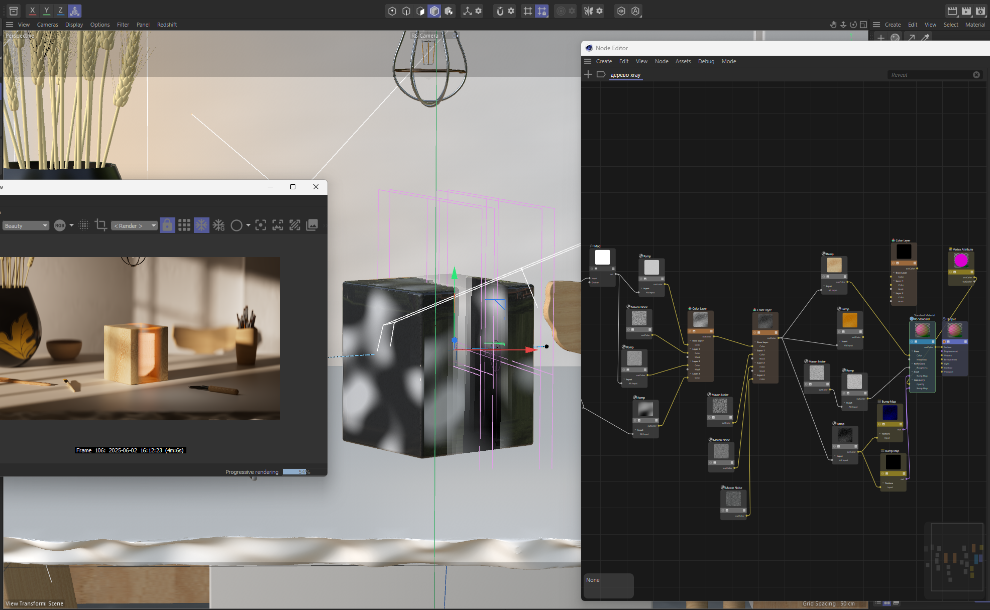Image resolution: width=990 pixels, height=610 pixels.
Task: Open the Redshift menu in the viewport
Action: 167,25
